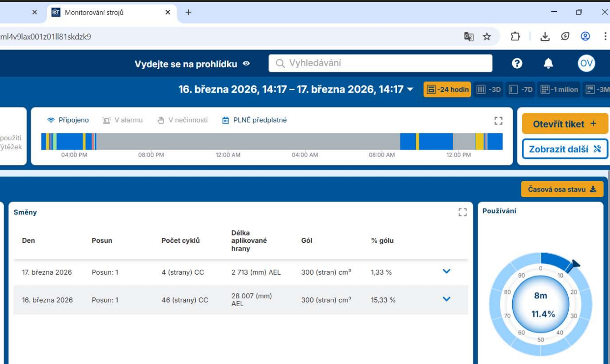Start the tour via Vydejte se na prohlídku

(186, 64)
